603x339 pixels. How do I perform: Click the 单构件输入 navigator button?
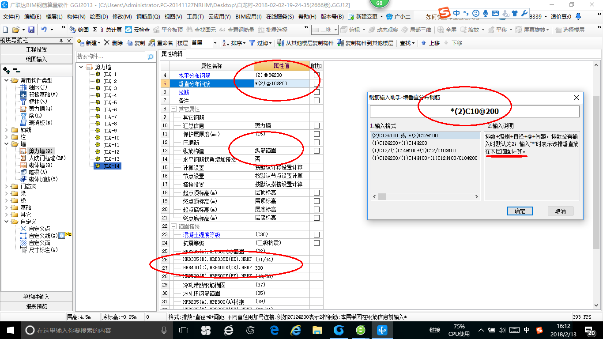click(37, 297)
